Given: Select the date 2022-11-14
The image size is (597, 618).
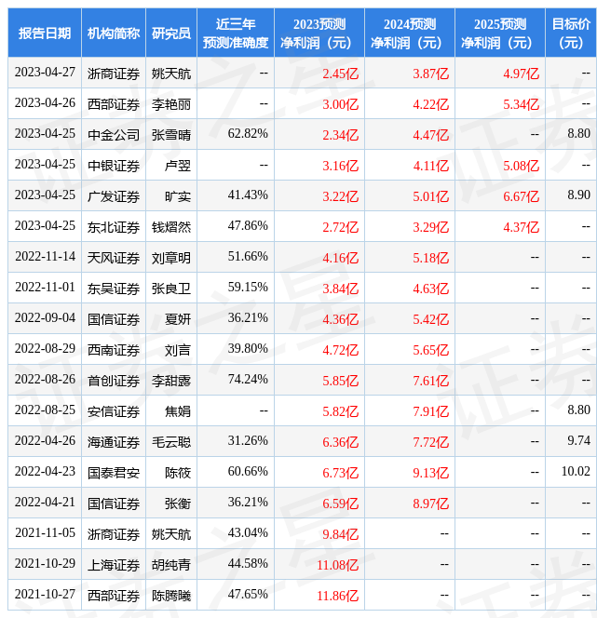Looking at the screenshot, I should pos(45,257).
